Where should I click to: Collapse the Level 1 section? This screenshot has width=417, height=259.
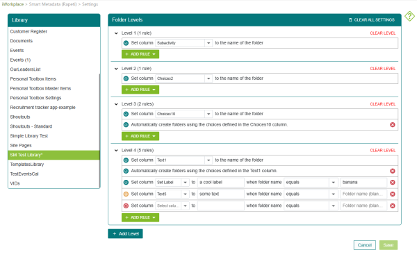(116, 33)
